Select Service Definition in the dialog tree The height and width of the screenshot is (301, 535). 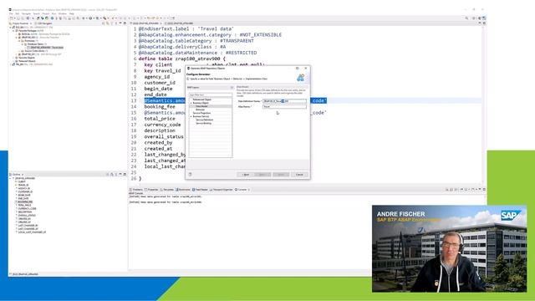coord(204,120)
